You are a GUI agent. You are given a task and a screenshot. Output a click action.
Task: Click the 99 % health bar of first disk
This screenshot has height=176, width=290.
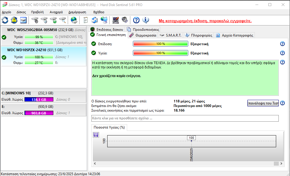pyautogui.click(x=39, y=37)
